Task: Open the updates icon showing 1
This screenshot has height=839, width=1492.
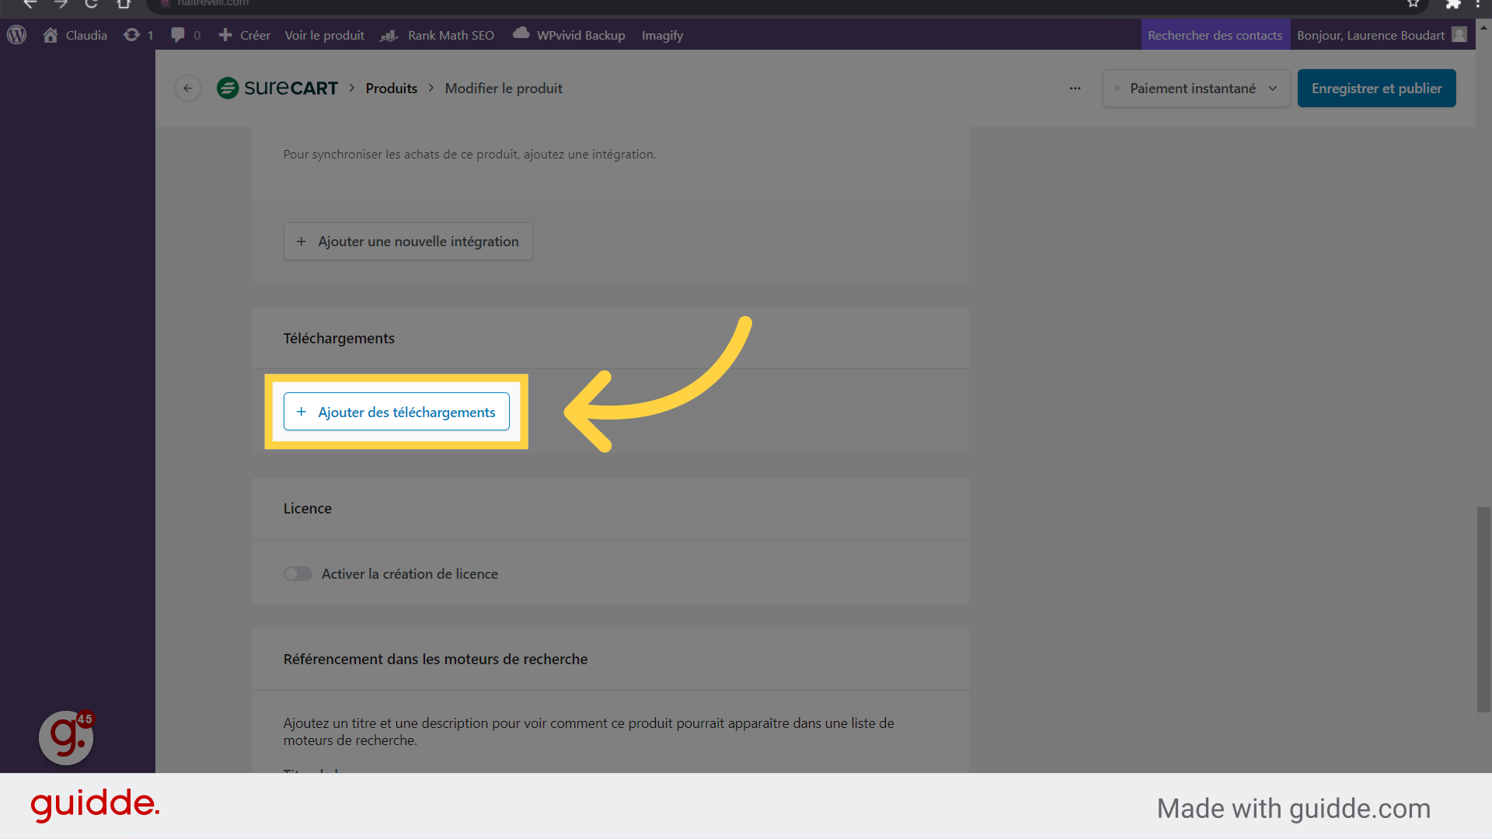Action: click(132, 35)
